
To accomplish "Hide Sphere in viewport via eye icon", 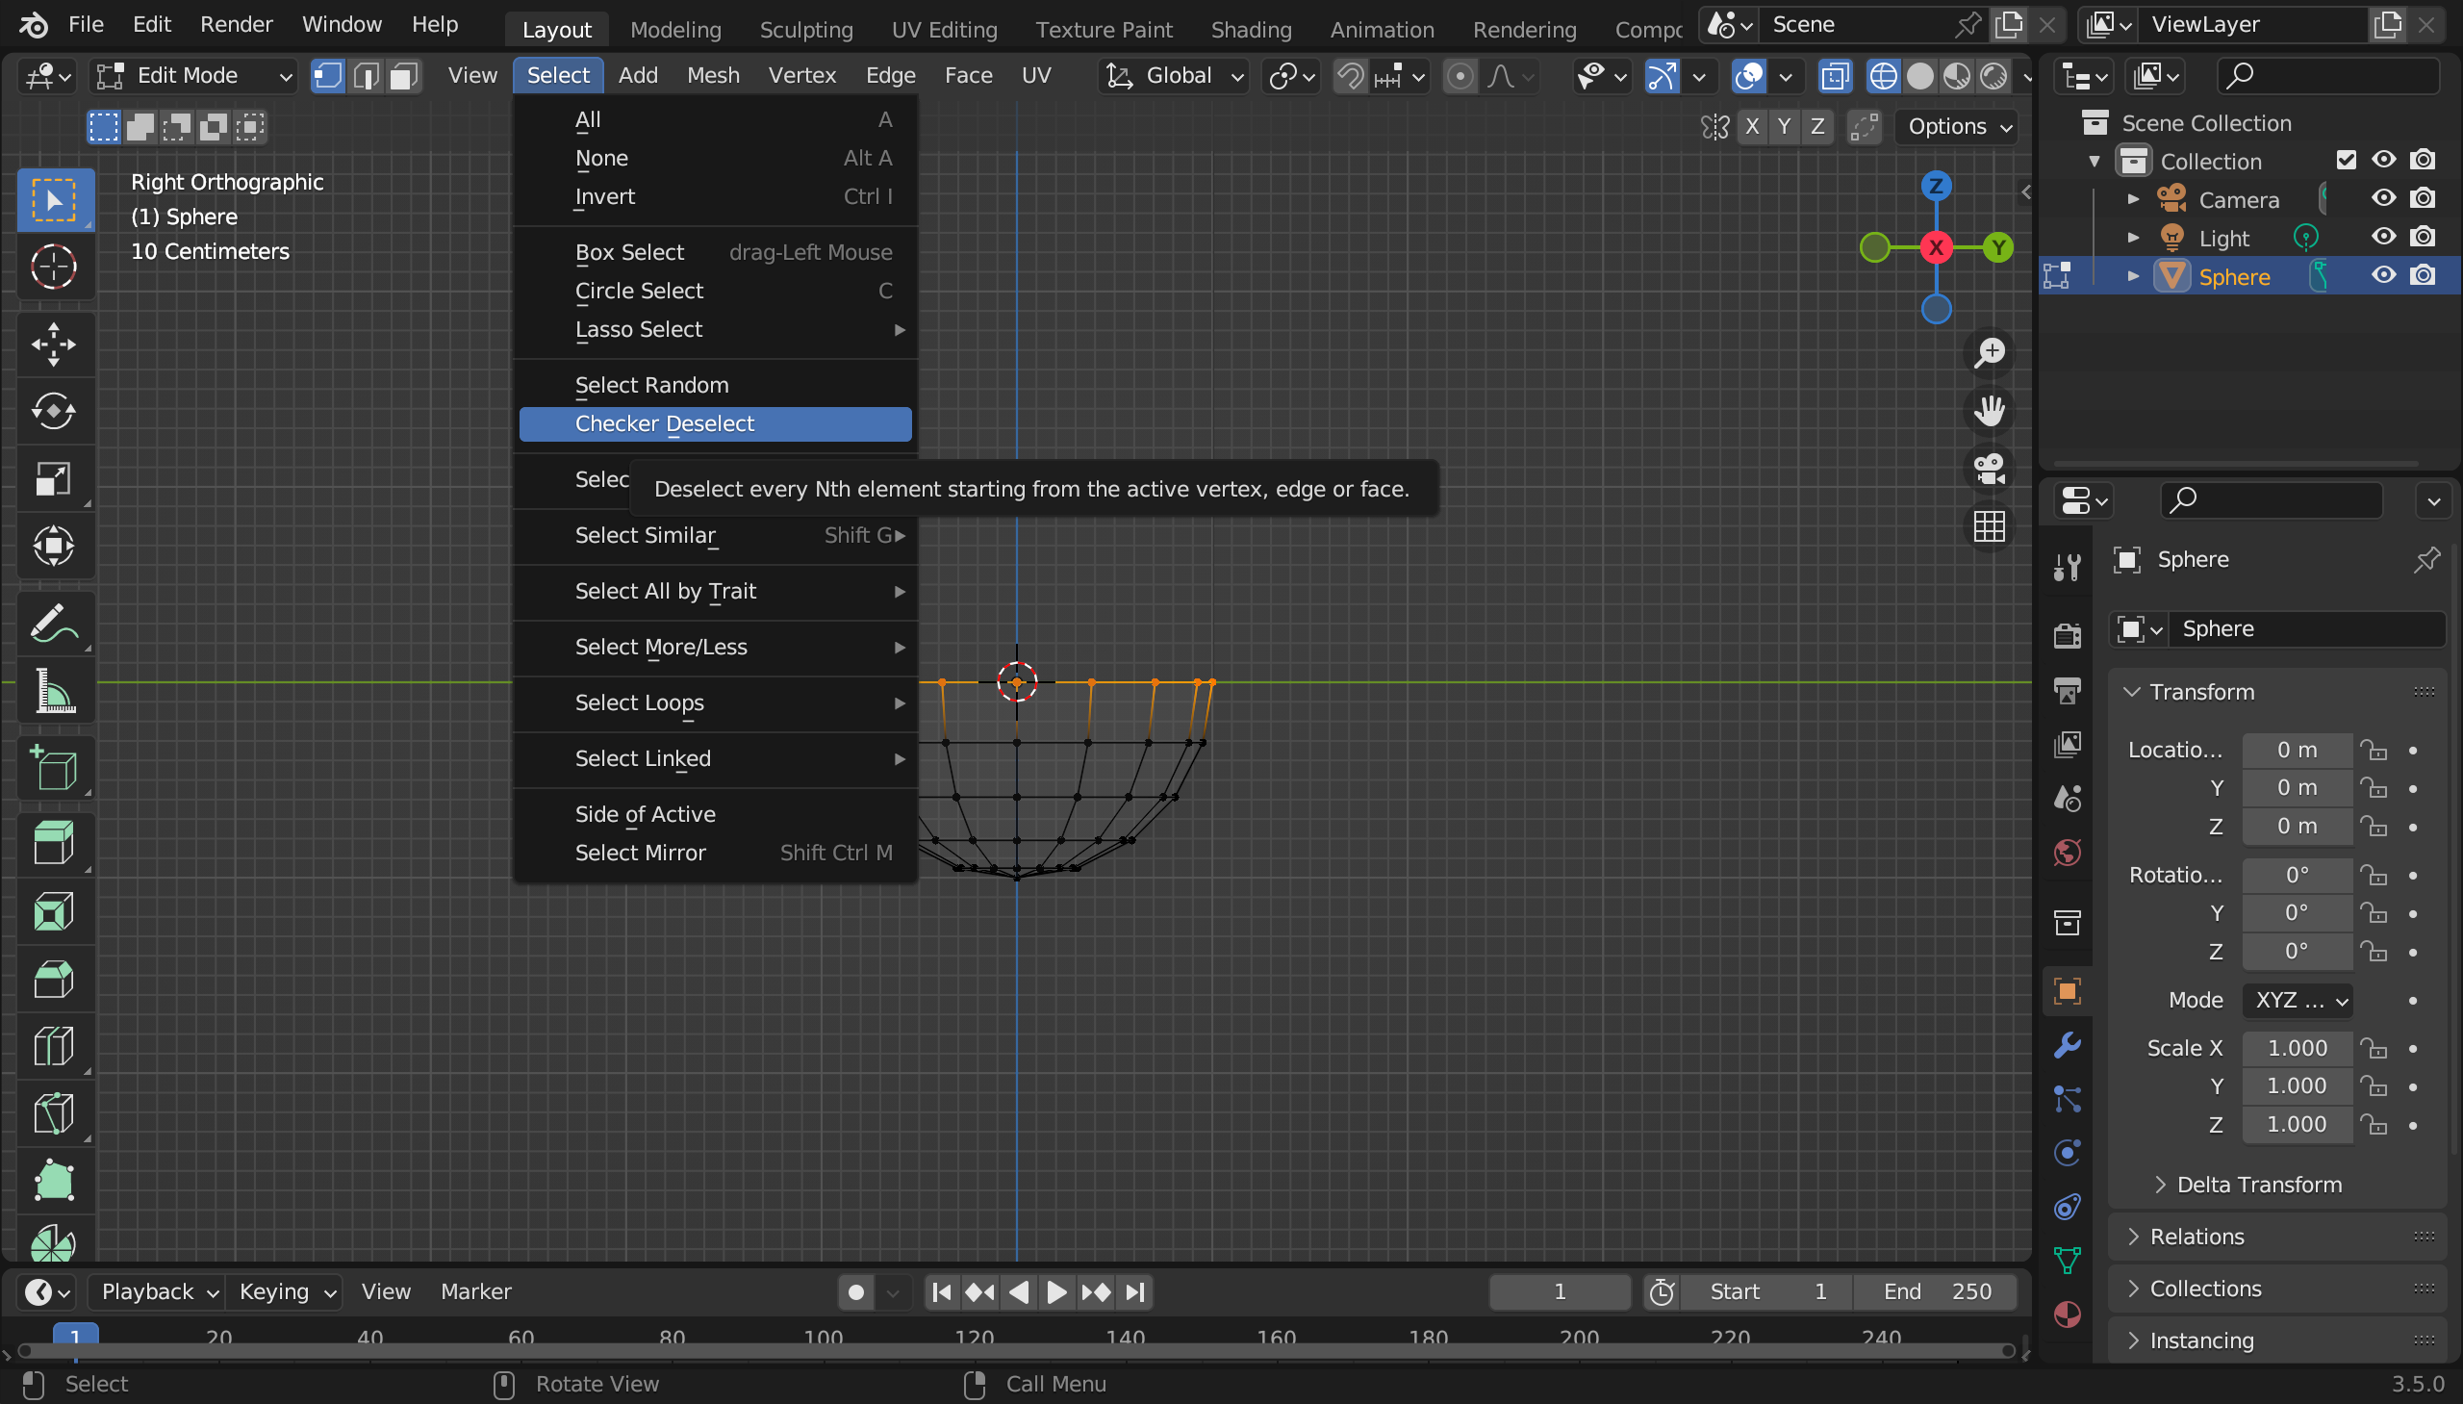I will point(2383,276).
